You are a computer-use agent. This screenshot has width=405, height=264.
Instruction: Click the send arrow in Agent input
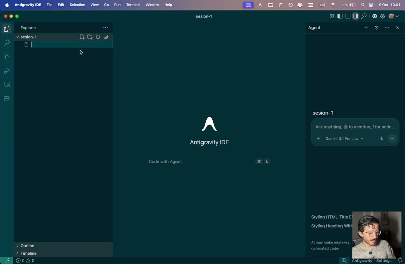point(392,139)
